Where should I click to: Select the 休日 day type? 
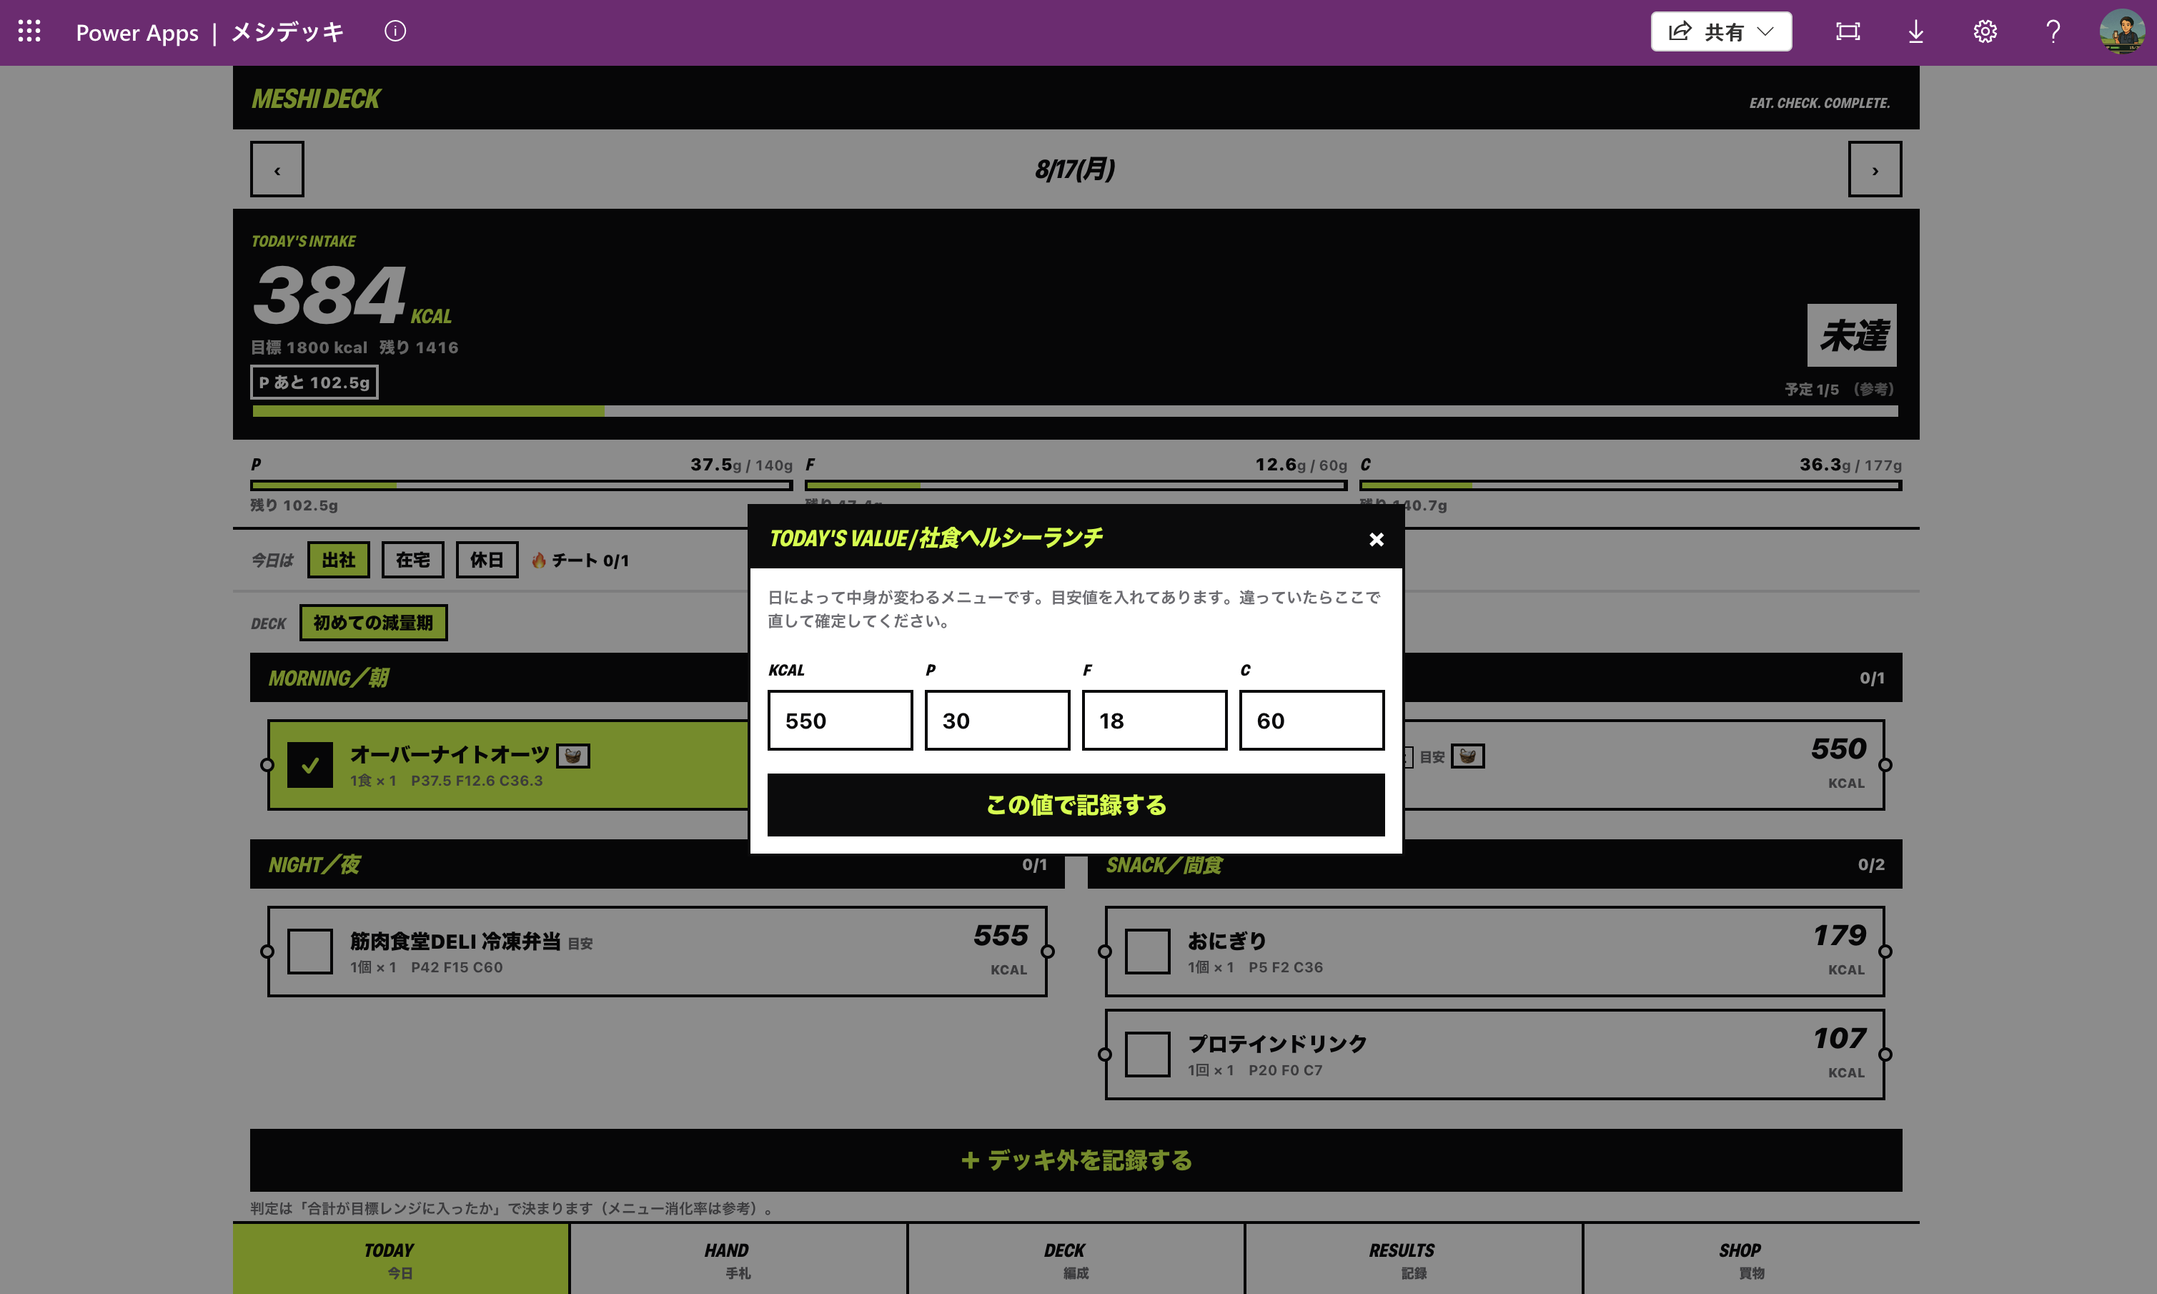click(x=486, y=560)
